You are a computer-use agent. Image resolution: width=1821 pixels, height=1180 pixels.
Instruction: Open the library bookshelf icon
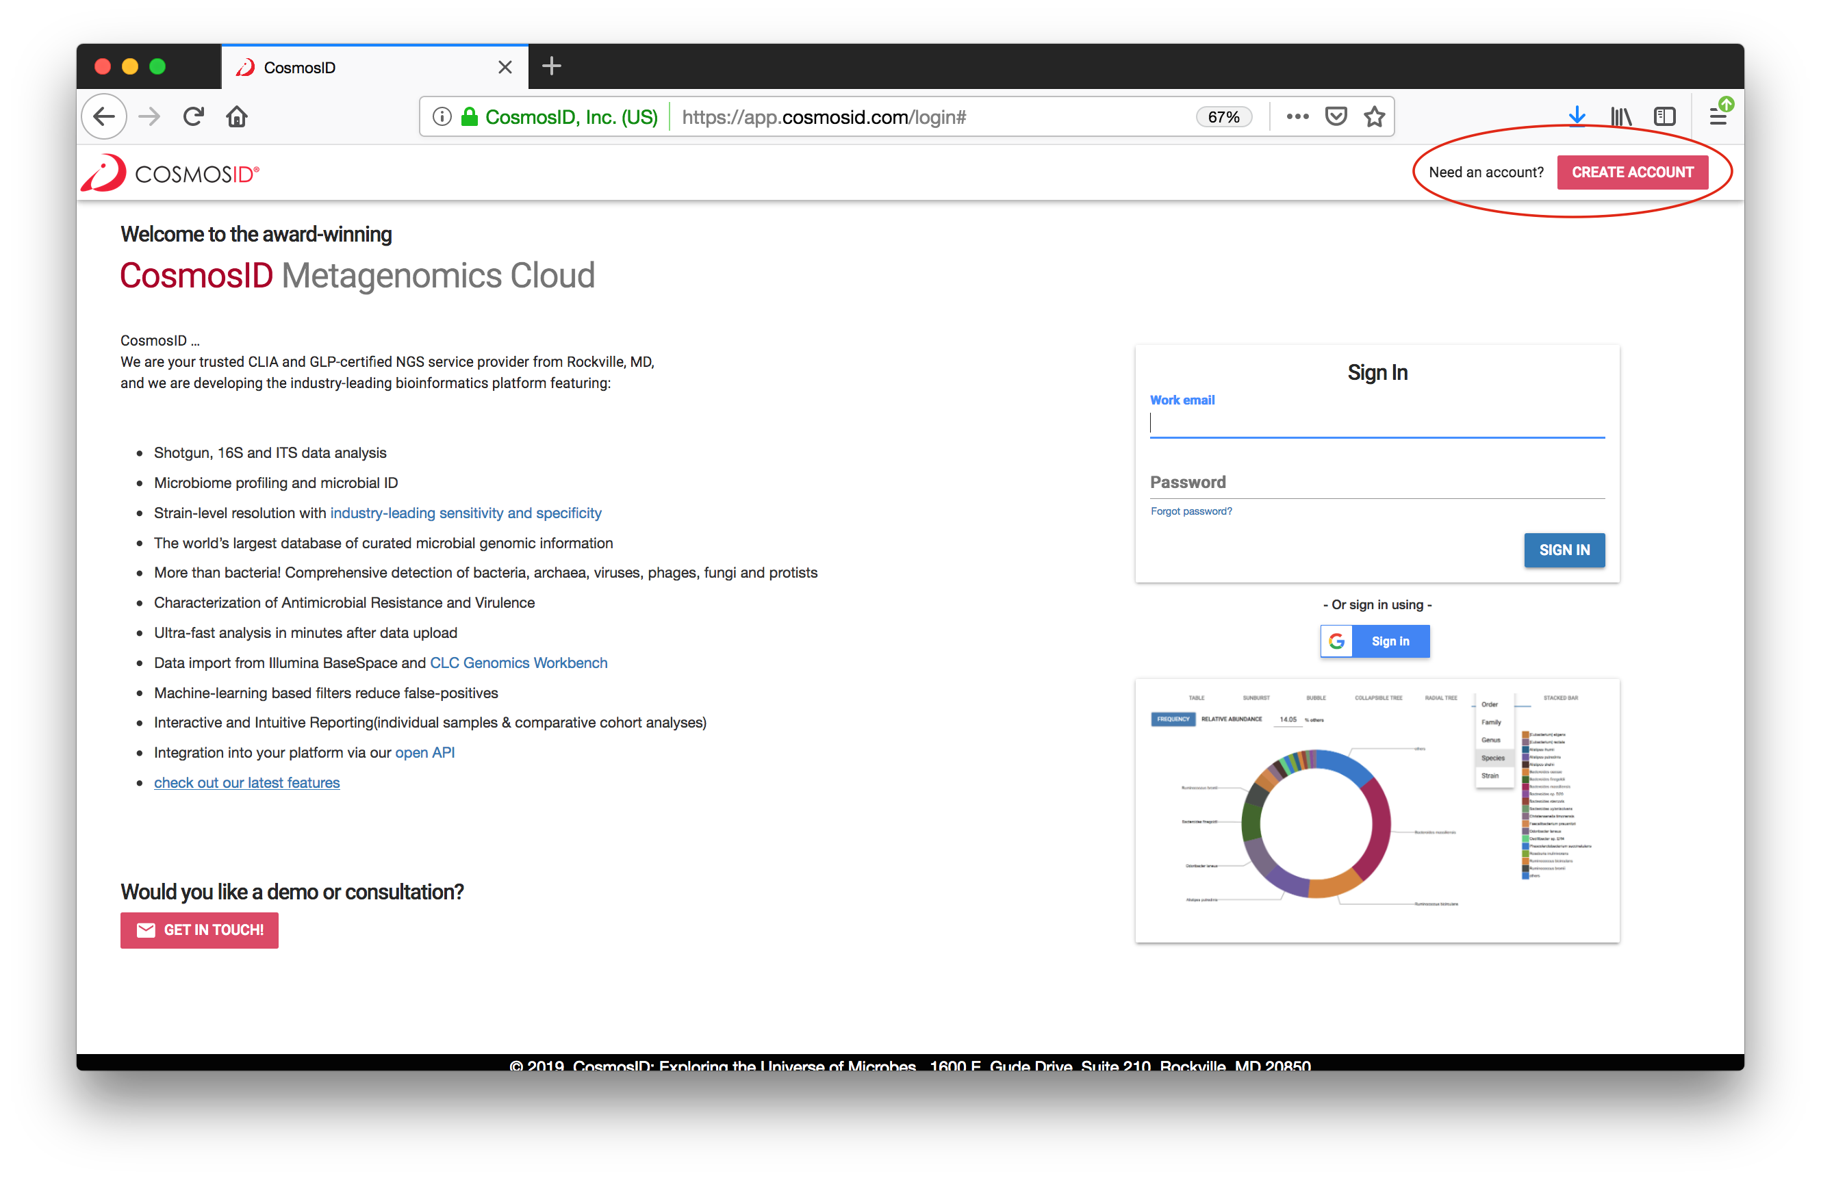click(x=1620, y=116)
